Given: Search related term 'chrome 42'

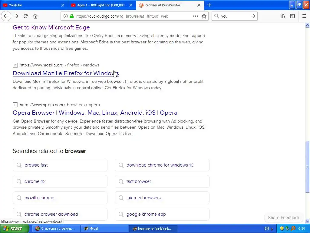Looking at the screenshot, I should point(60,181).
